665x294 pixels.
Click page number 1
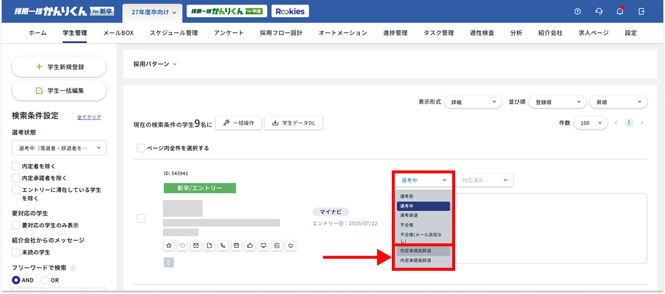(629, 123)
